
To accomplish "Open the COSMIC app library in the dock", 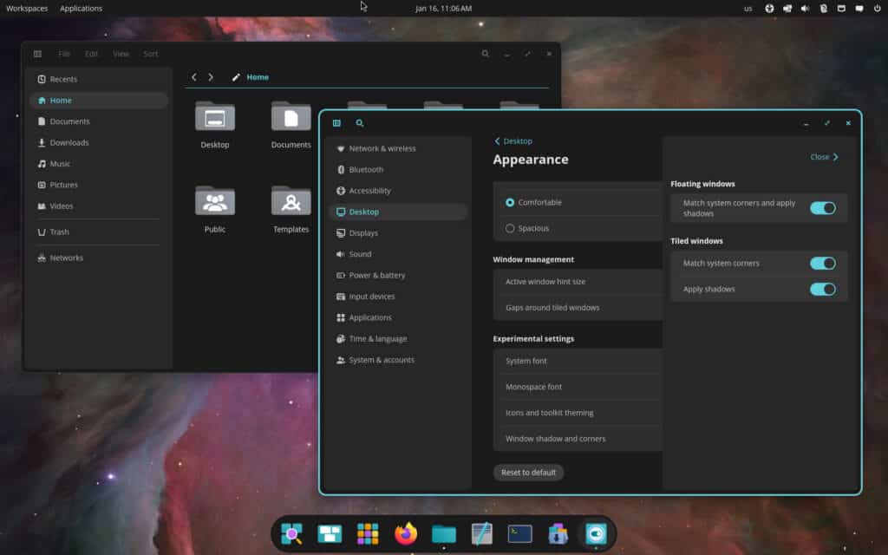I will [x=368, y=534].
